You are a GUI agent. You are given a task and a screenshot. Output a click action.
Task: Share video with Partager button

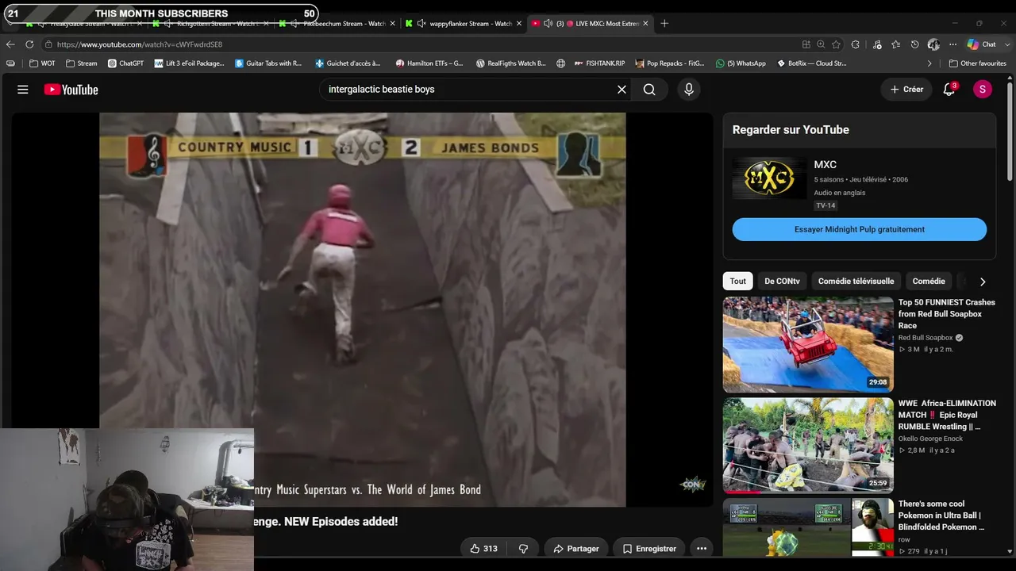click(x=576, y=549)
